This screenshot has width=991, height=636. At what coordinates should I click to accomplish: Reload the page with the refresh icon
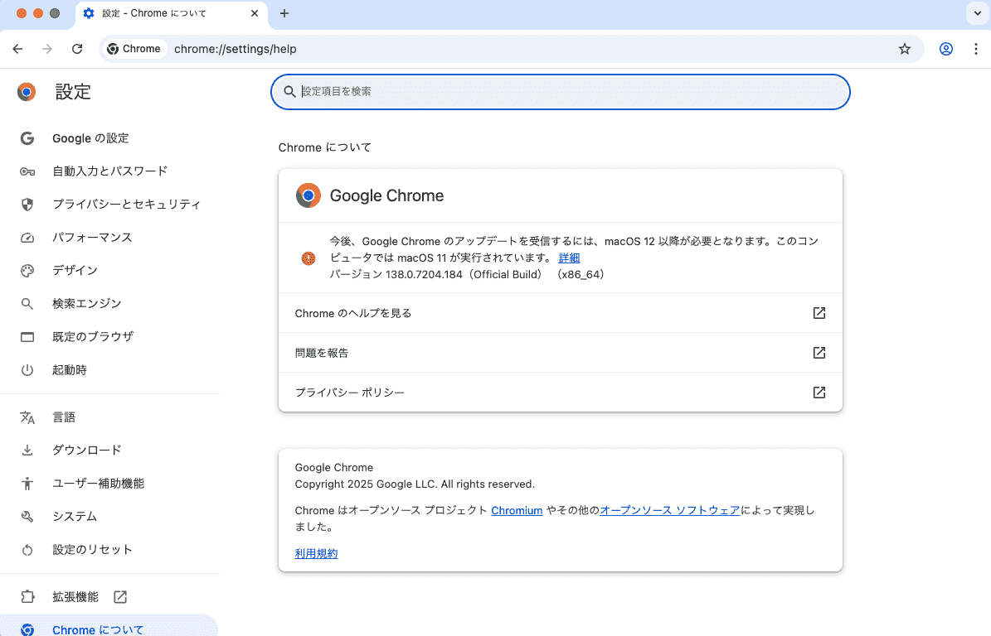[x=77, y=49]
